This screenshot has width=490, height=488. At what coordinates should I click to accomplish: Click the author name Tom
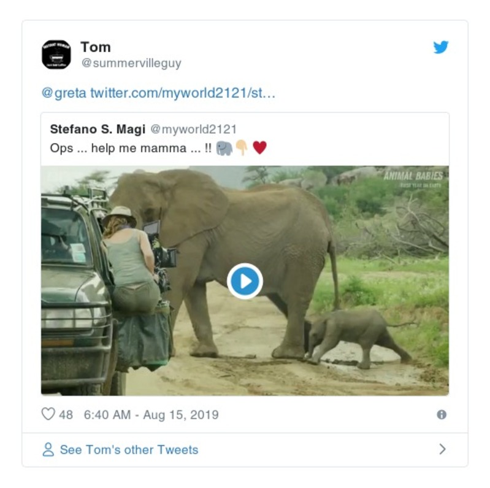coord(96,47)
